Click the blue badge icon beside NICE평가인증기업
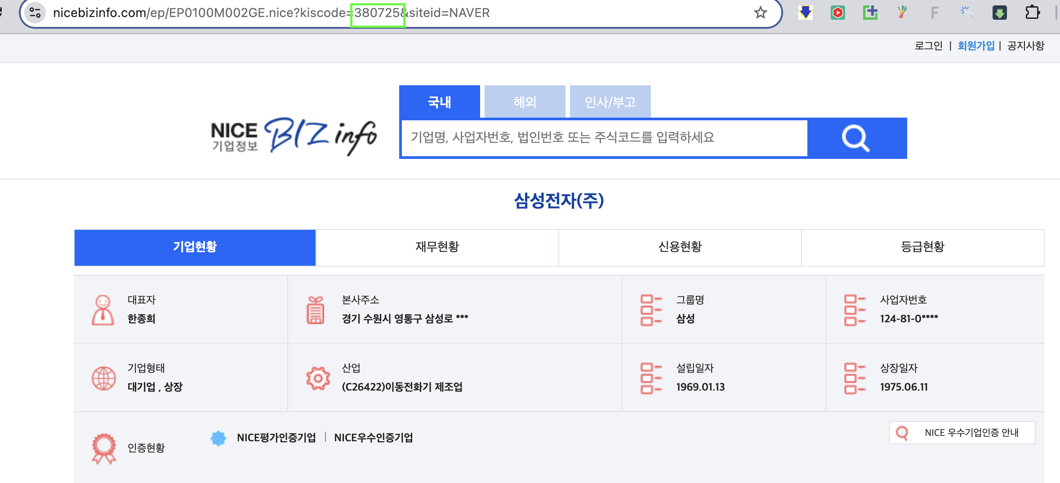Viewport: 1060px width, 483px height. (218, 438)
